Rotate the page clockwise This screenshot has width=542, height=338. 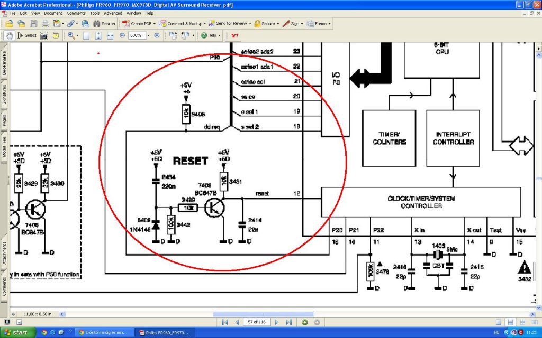[173, 35]
